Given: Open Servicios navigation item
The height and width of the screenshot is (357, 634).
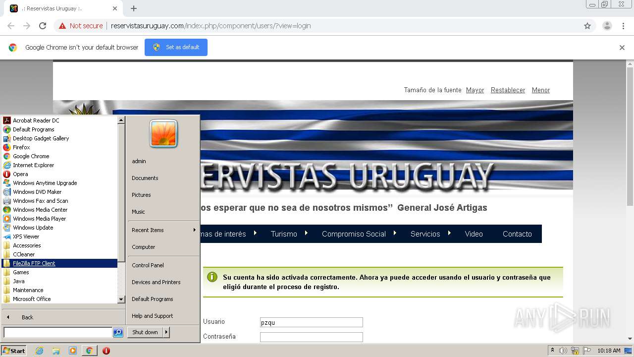Looking at the screenshot, I should click(x=425, y=234).
